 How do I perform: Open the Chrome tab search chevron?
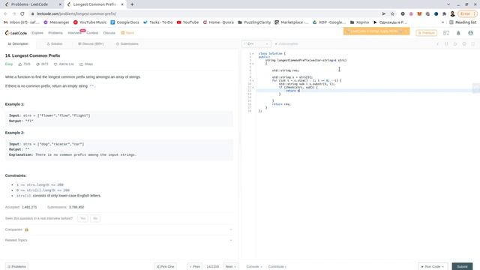(448, 4)
